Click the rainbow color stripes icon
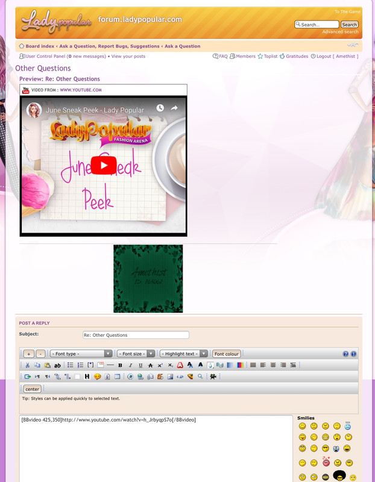 (x=240, y=365)
